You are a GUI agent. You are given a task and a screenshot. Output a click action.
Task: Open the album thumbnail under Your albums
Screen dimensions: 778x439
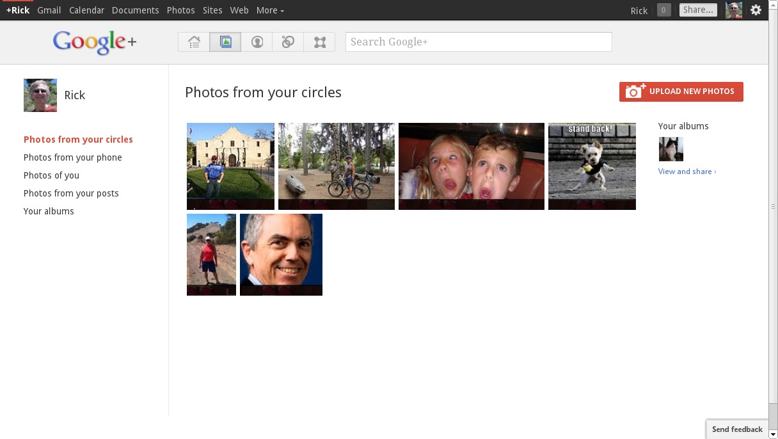(x=671, y=149)
